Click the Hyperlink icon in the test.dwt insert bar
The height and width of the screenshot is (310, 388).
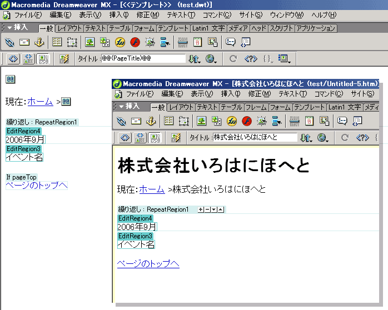coord(9,42)
